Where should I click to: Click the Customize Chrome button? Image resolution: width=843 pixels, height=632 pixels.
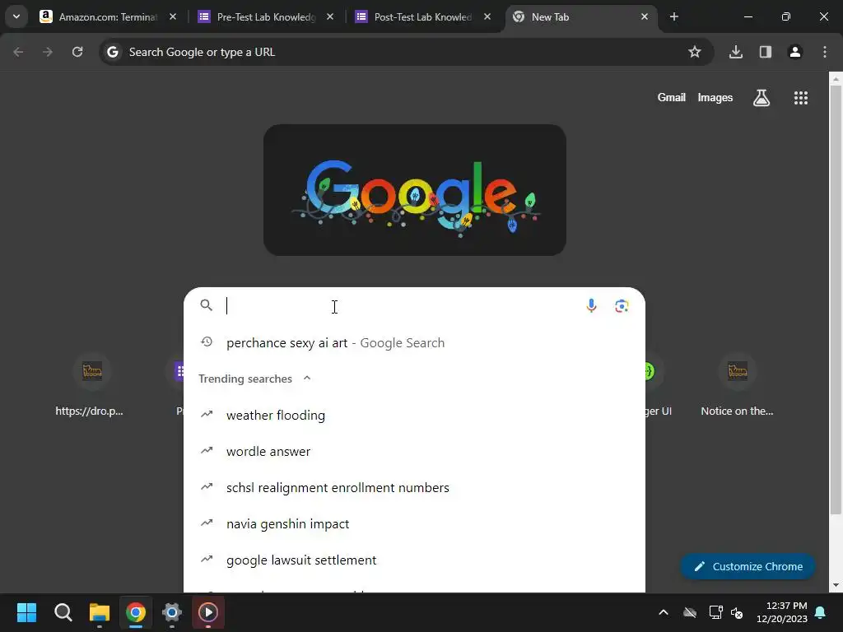click(x=748, y=566)
